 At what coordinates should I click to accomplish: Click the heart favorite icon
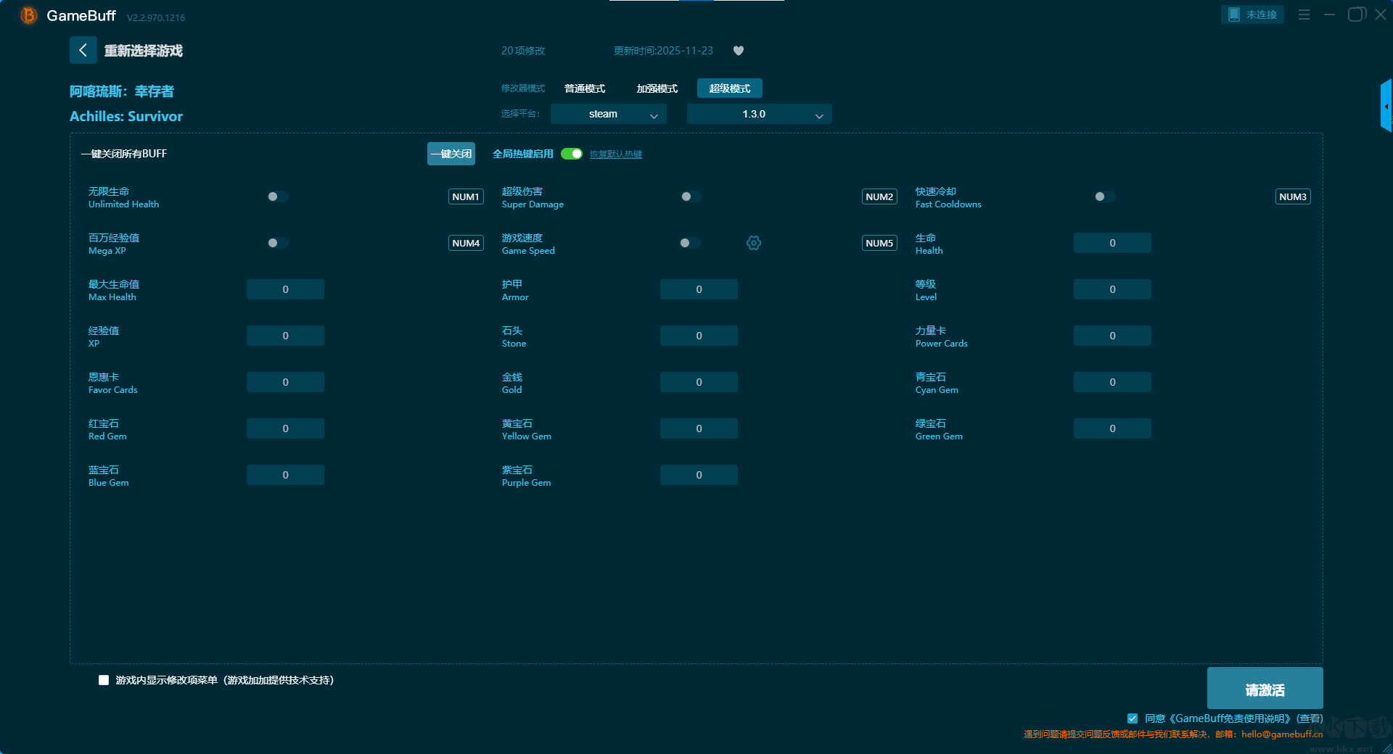pos(739,51)
